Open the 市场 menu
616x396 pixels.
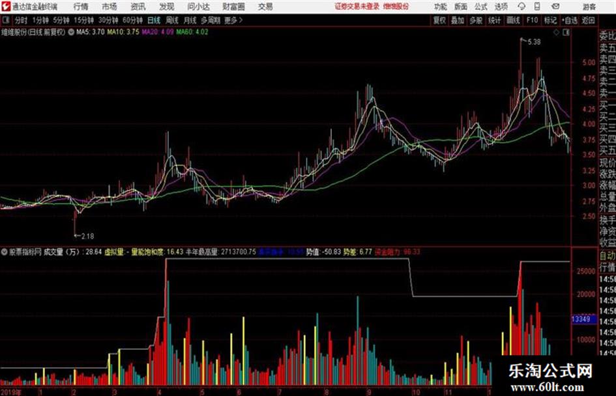(x=110, y=7)
